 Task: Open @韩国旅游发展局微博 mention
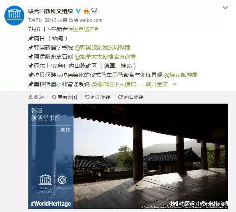pyautogui.click(x=102, y=47)
